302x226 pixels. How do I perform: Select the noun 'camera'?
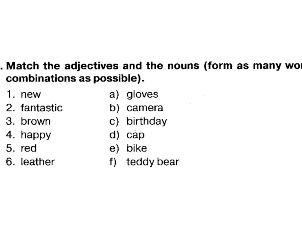pos(145,108)
